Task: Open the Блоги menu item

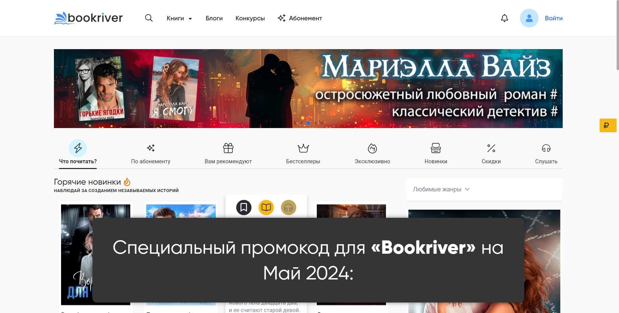Action: pyautogui.click(x=214, y=18)
